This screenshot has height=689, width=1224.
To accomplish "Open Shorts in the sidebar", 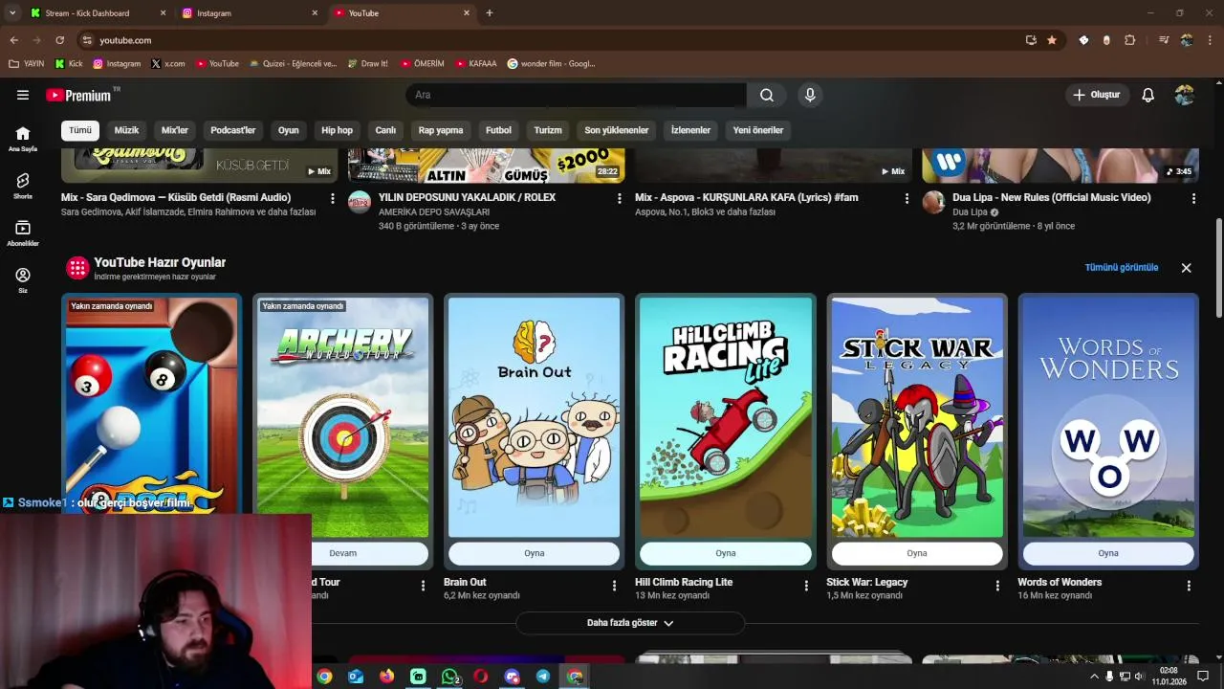I will (23, 186).
